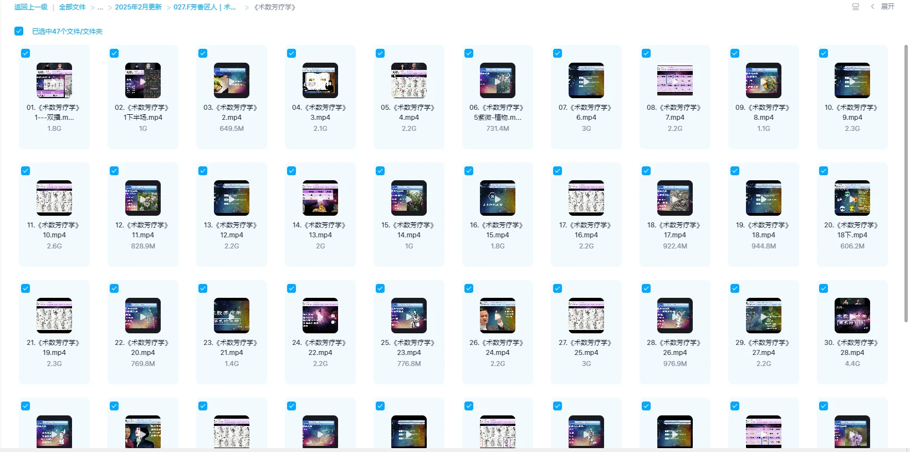This screenshot has width=910, height=452.
Task: Open 2025年2月更新 breadcrumb folder
Action: click(x=139, y=7)
